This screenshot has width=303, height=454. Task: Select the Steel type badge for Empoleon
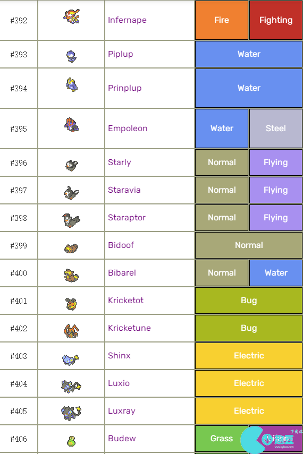pos(276,129)
